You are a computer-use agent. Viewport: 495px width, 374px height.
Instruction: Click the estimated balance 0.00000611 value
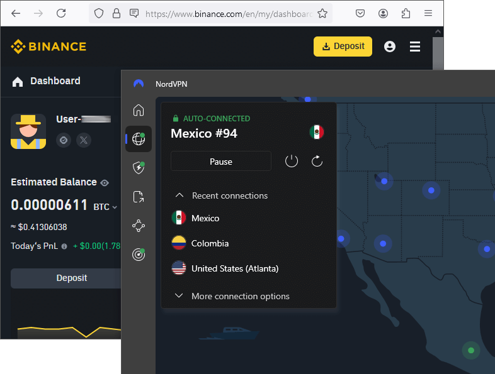point(49,205)
